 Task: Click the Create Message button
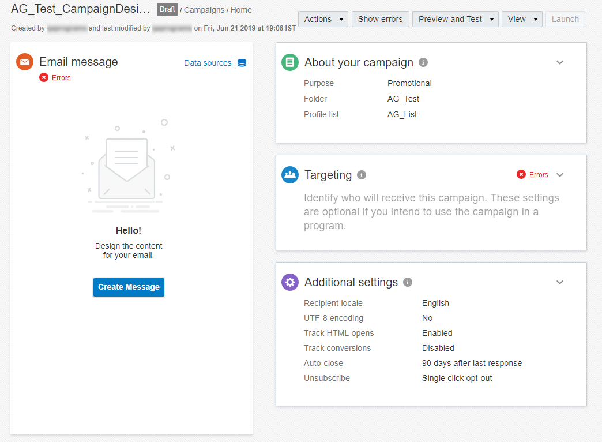coord(129,287)
